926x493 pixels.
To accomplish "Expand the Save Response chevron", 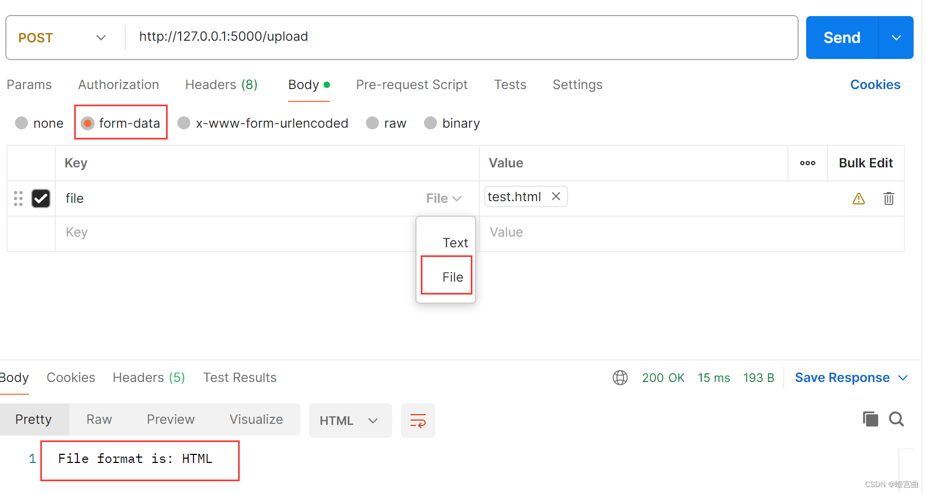I will [903, 378].
